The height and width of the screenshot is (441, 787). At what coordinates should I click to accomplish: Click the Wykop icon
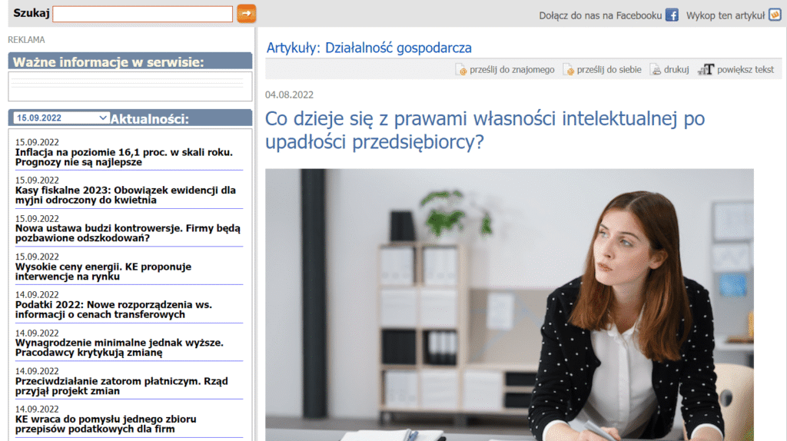tap(775, 15)
